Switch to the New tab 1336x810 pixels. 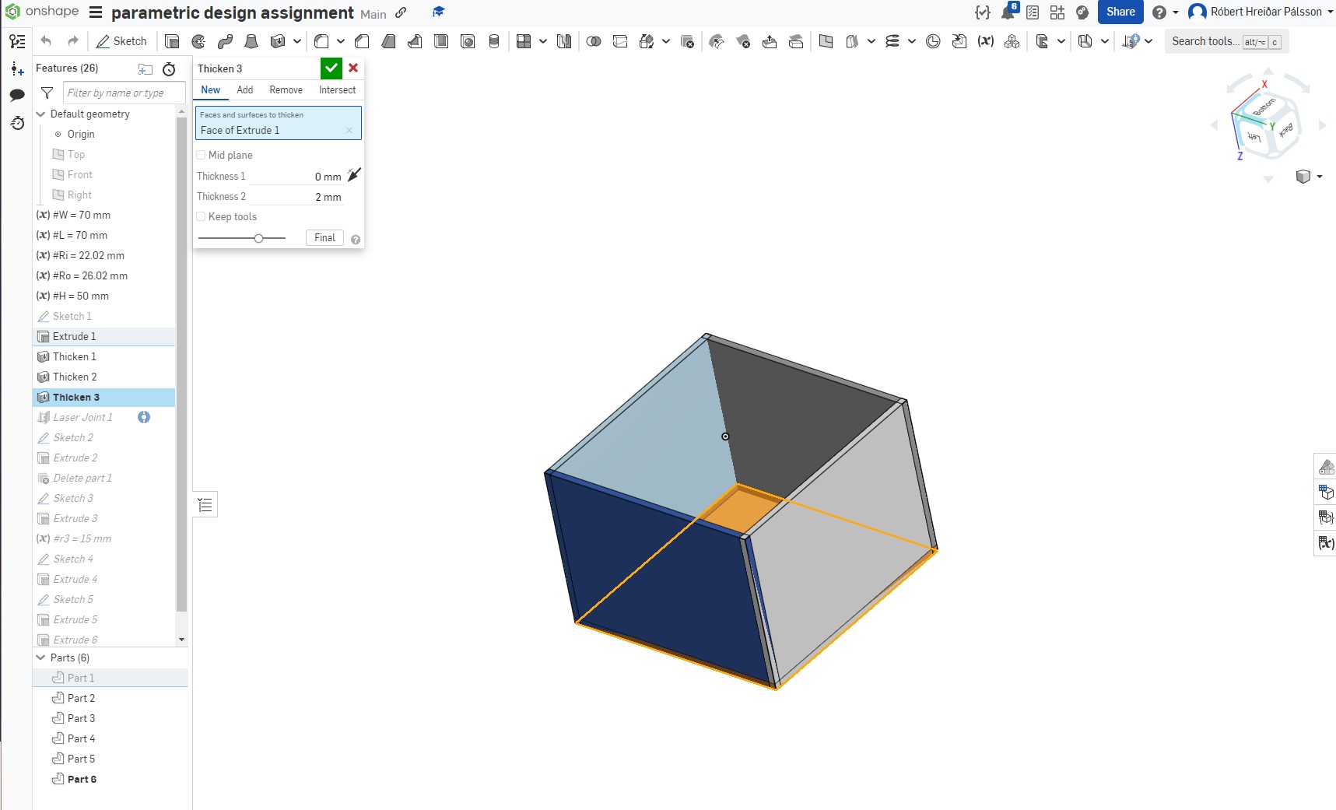(211, 90)
